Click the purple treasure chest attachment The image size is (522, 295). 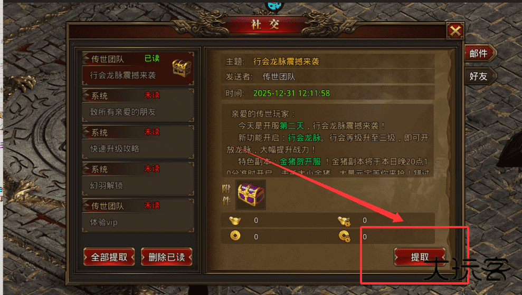point(251,195)
